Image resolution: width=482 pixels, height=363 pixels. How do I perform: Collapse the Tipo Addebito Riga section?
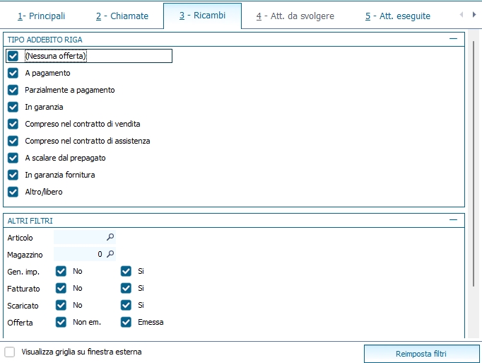pos(453,40)
